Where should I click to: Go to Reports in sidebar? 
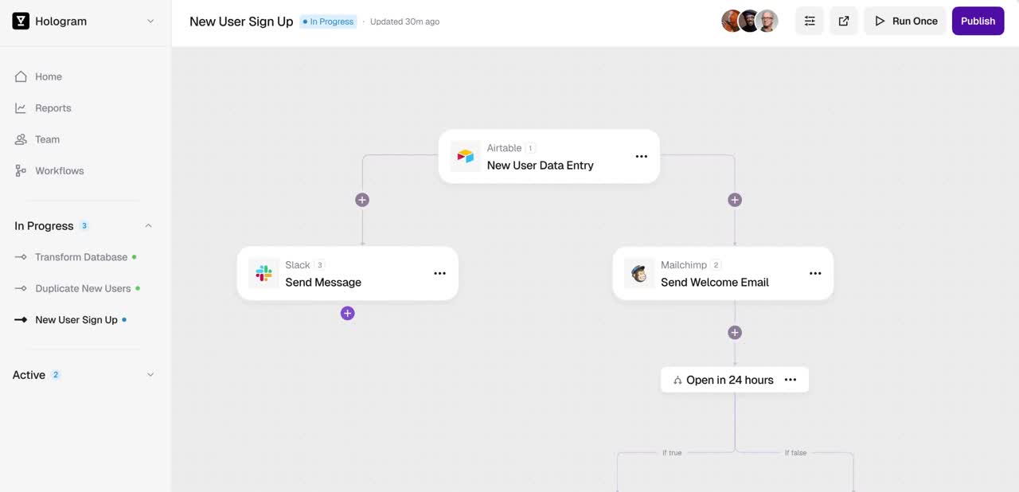[53, 108]
